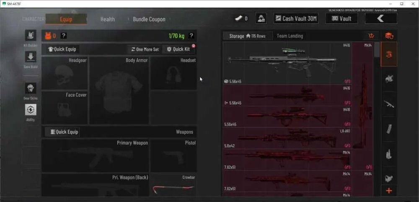Viewport: 419px width, 202px height.
Task: Click the orange armor vest icon
Action: [48, 36]
